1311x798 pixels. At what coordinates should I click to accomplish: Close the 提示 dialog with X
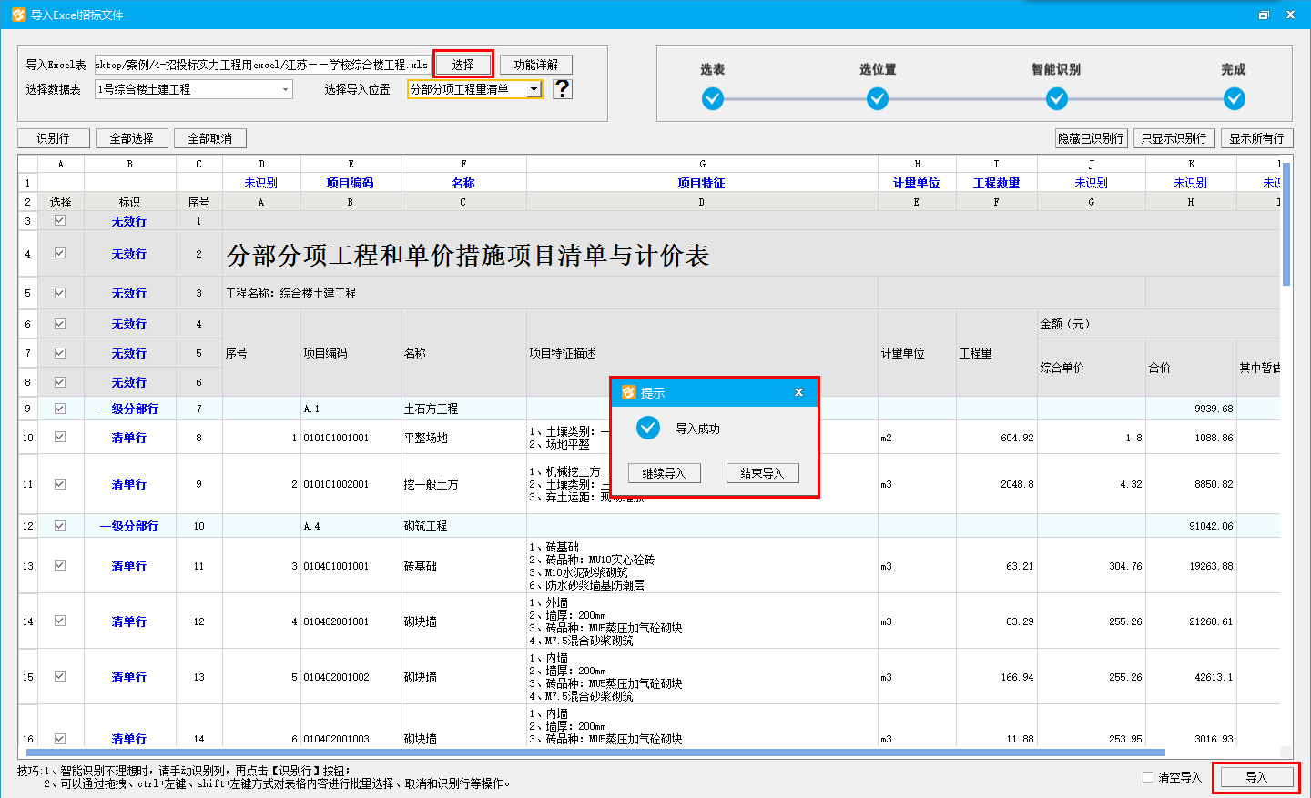pyautogui.click(x=798, y=392)
